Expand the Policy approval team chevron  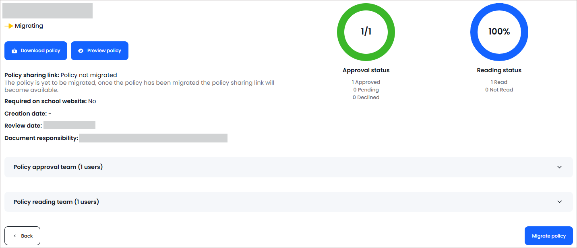click(559, 167)
